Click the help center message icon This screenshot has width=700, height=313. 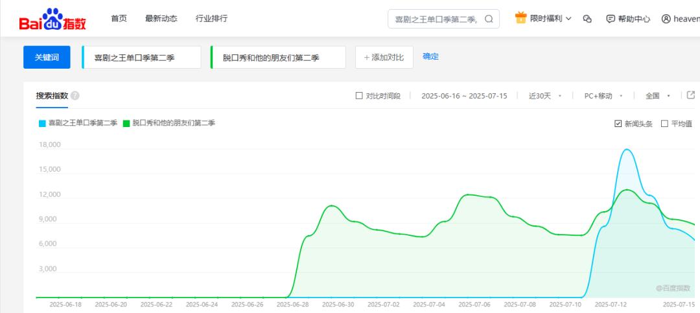(611, 19)
